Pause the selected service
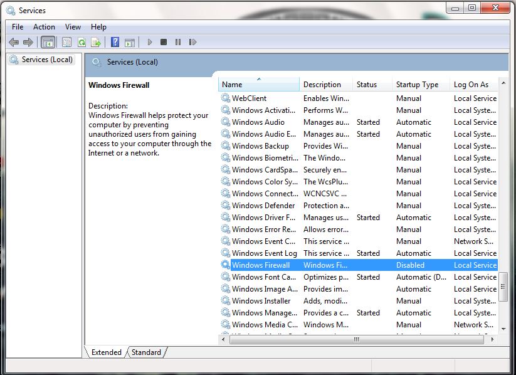 click(x=178, y=42)
